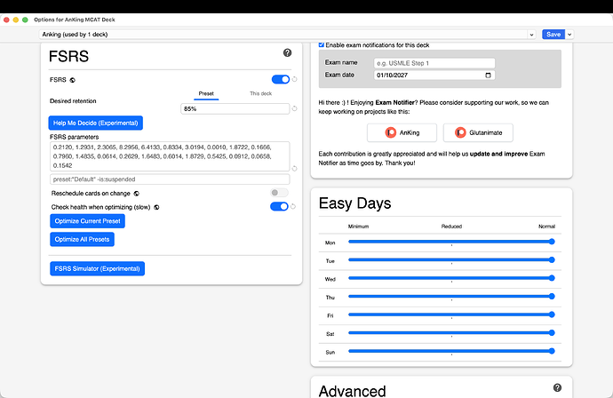Click Optimize All Presets
The image size is (613, 398).
click(x=82, y=239)
